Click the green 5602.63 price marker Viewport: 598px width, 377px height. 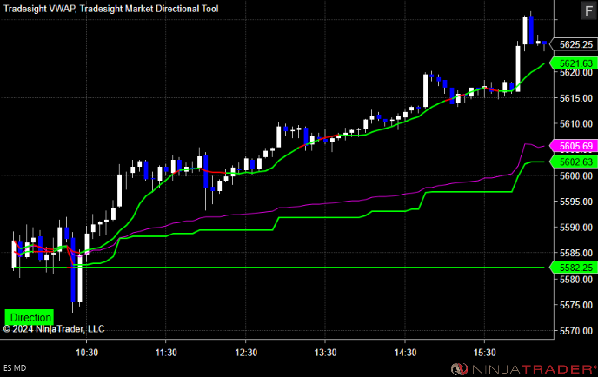[x=573, y=162]
